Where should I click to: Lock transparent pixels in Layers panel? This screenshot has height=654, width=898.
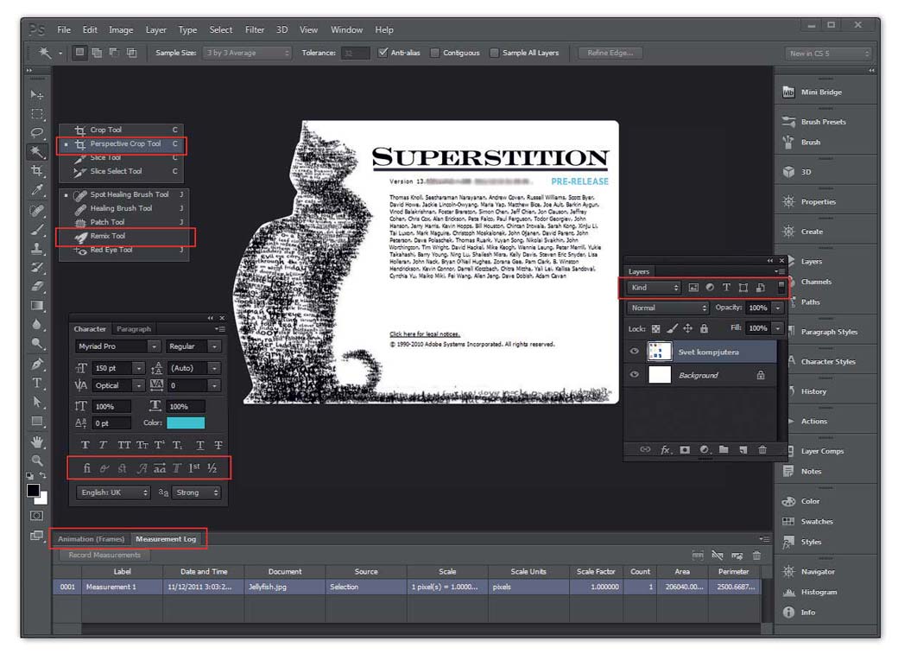pos(655,328)
